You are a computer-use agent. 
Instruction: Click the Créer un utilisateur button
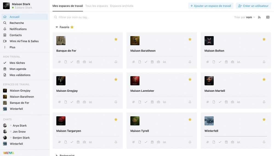click(x=253, y=6)
